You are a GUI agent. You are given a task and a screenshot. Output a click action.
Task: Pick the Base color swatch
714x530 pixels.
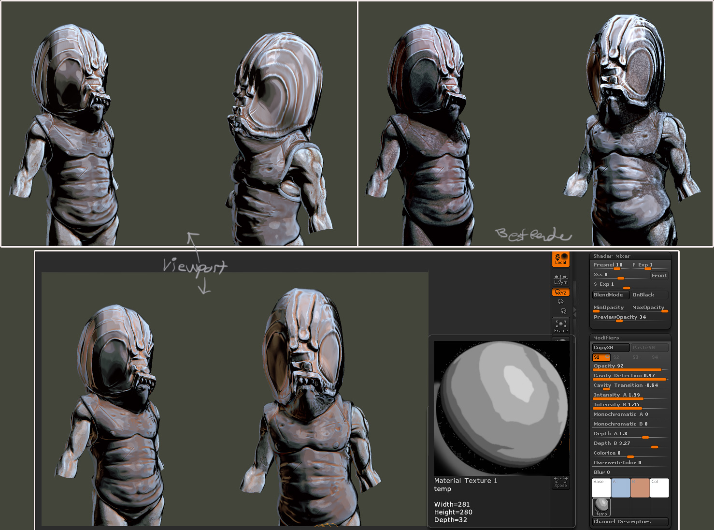pyautogui.click(x=601, y=487)
